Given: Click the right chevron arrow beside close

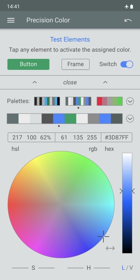Looking at the screenshot, I should tap(105, 82).
